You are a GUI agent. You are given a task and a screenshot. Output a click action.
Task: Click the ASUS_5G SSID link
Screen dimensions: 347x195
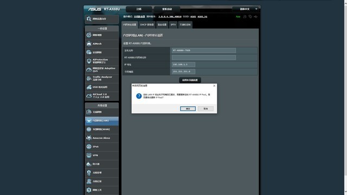coord(202,17)
